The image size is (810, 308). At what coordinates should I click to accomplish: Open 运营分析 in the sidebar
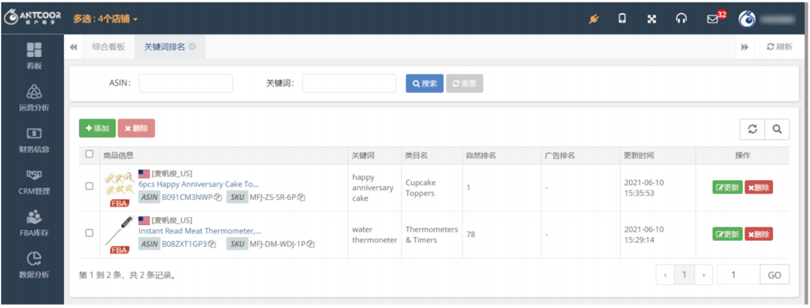click(34, 93)
